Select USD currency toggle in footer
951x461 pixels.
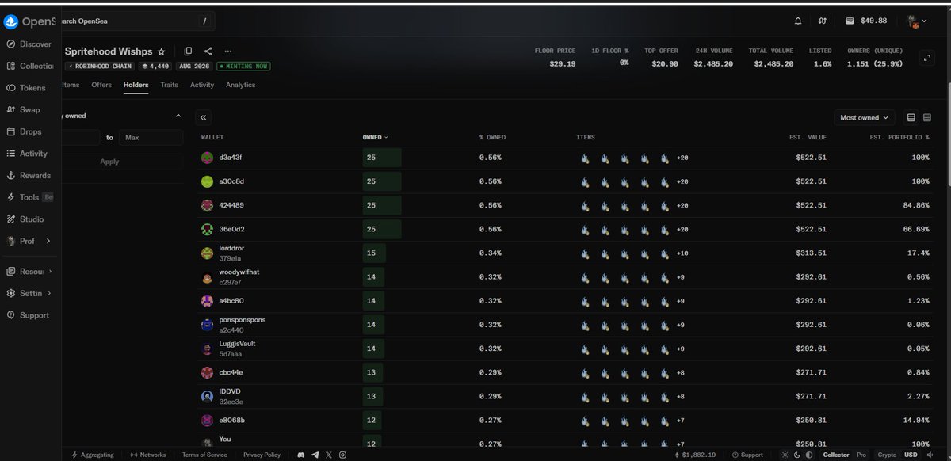click(x=911, y=455)
